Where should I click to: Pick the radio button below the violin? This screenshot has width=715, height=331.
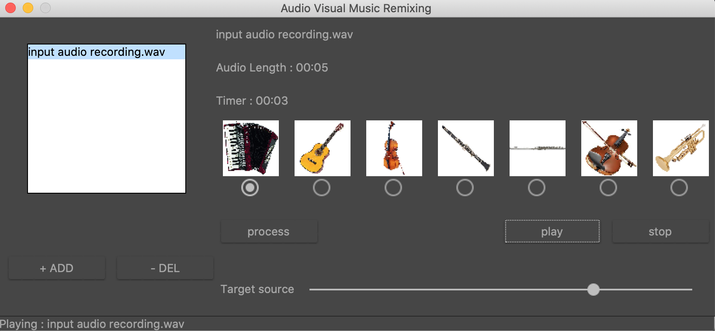608,188
